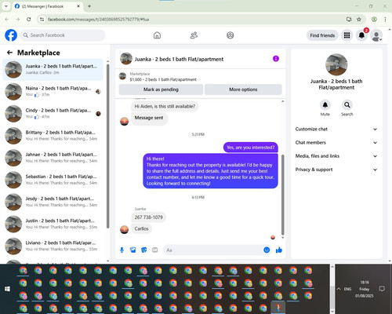Open Brittany conversation in the list
This screenshot has height=314, width=392.
click(53, 136)
